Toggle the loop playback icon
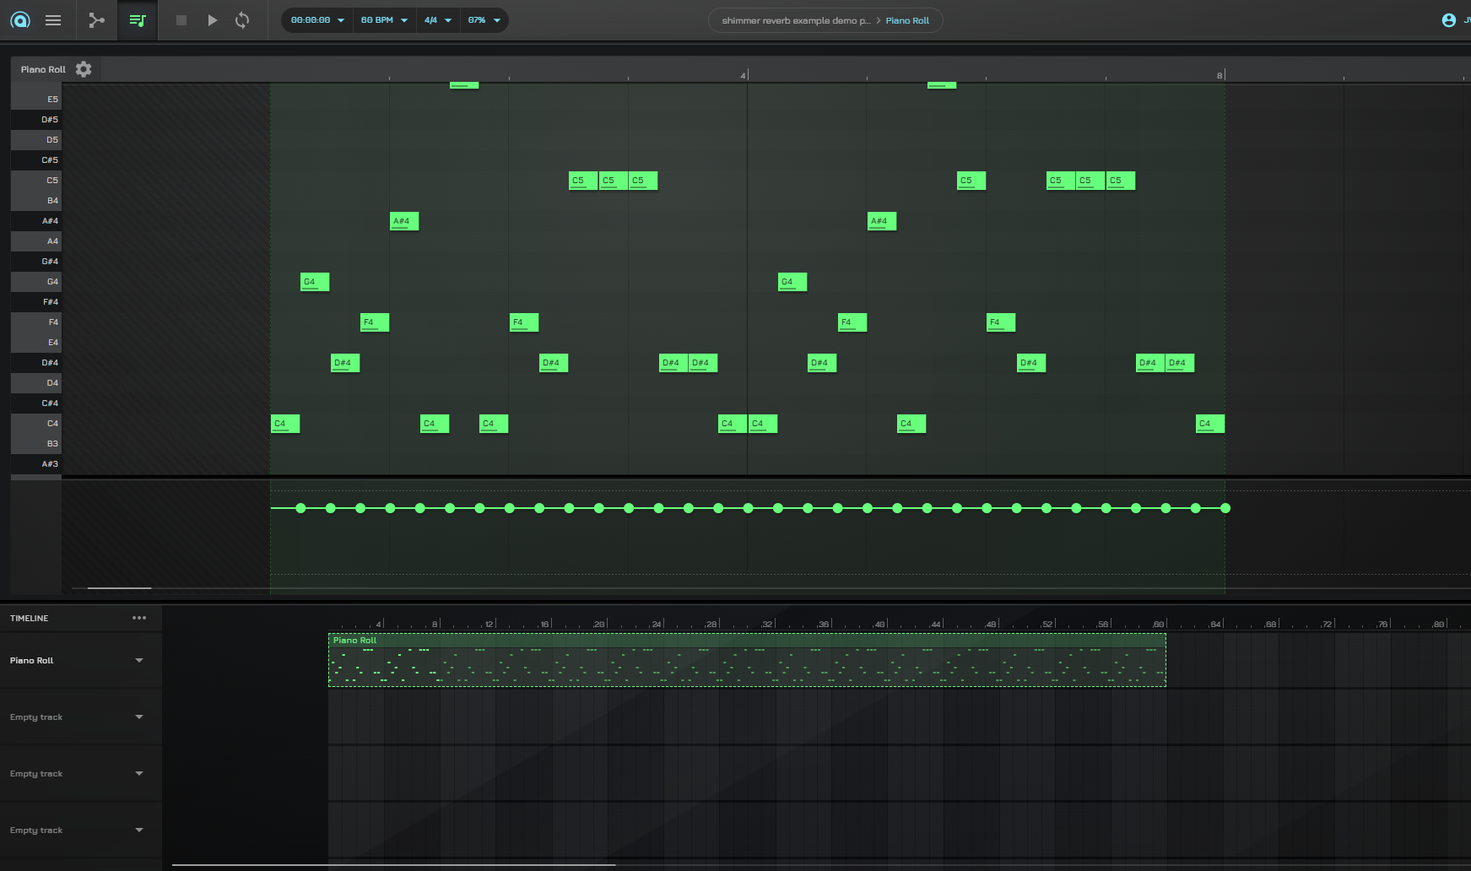This screenshot has width=1471, height=871. tap(242, 20)
